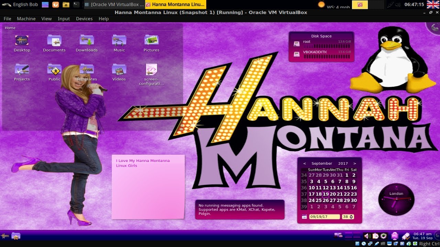Open the Hannah Montana launcher menu icon

pyautogui.click(x=5, y=236)
